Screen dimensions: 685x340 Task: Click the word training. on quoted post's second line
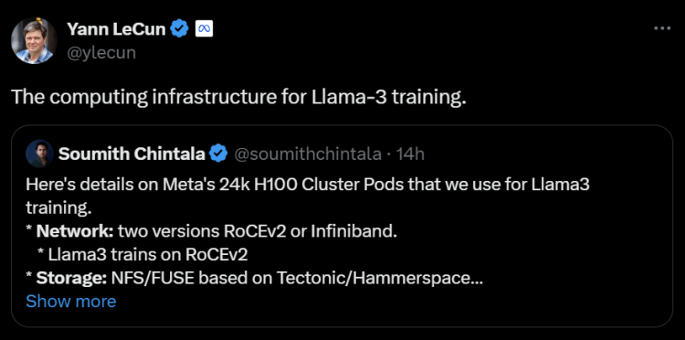tap(58, 208)
